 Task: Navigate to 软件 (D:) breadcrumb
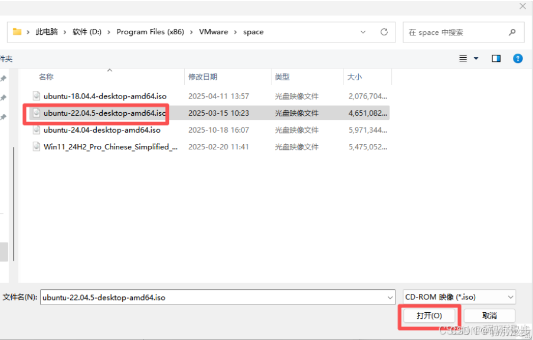[x=87, y=32]
